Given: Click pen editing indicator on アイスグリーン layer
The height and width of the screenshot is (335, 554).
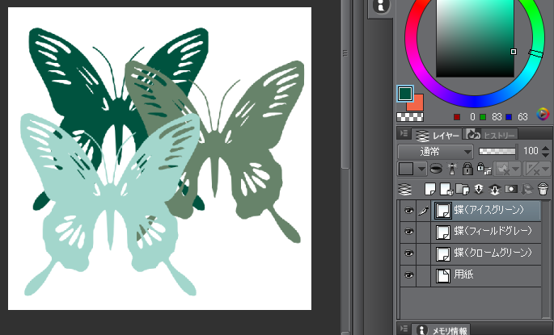Looking at the screenshot, I should pos(423,211).
